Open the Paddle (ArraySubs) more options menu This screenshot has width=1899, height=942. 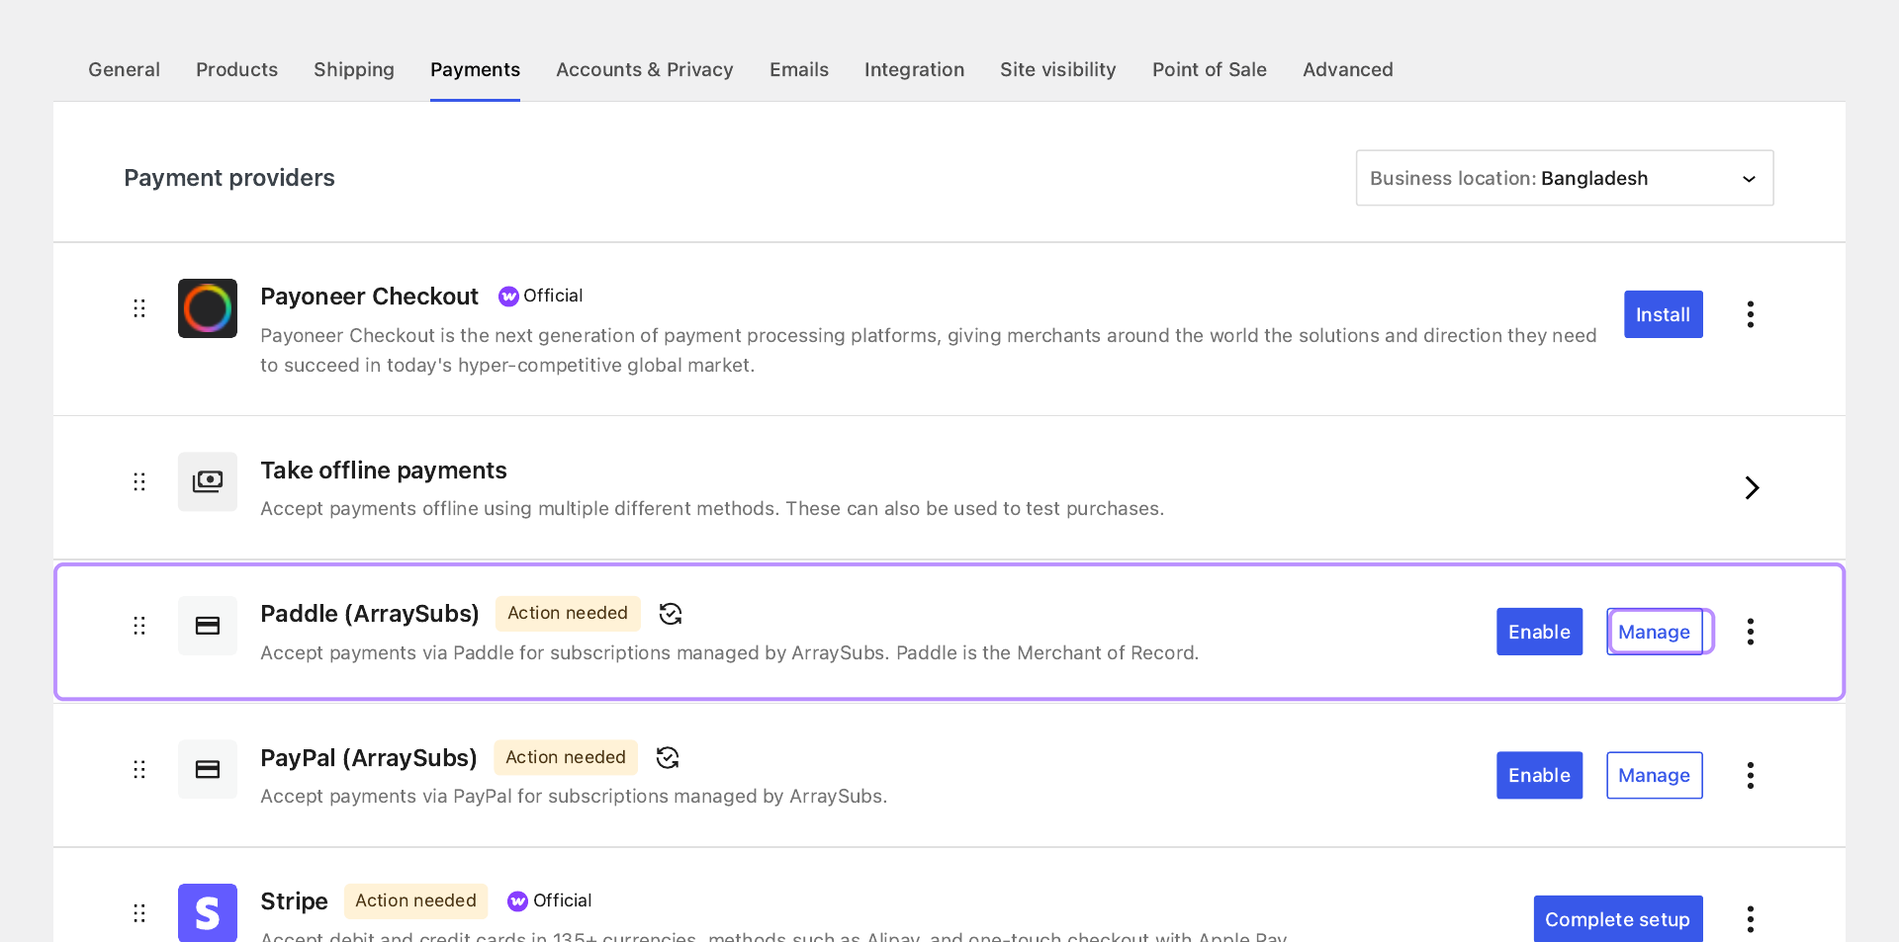1751,632
